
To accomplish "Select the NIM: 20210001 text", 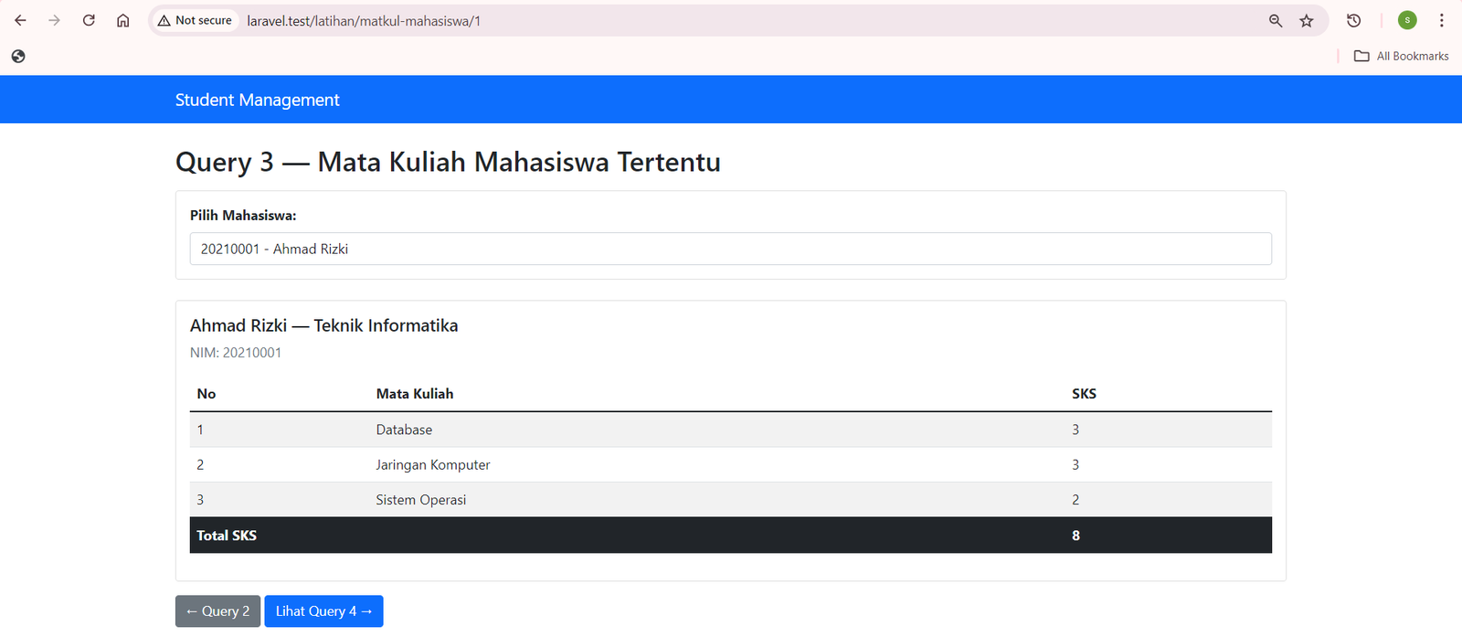I will point(236,353).
